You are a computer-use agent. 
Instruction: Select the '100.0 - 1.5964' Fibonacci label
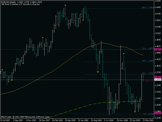tap(147, 8)
